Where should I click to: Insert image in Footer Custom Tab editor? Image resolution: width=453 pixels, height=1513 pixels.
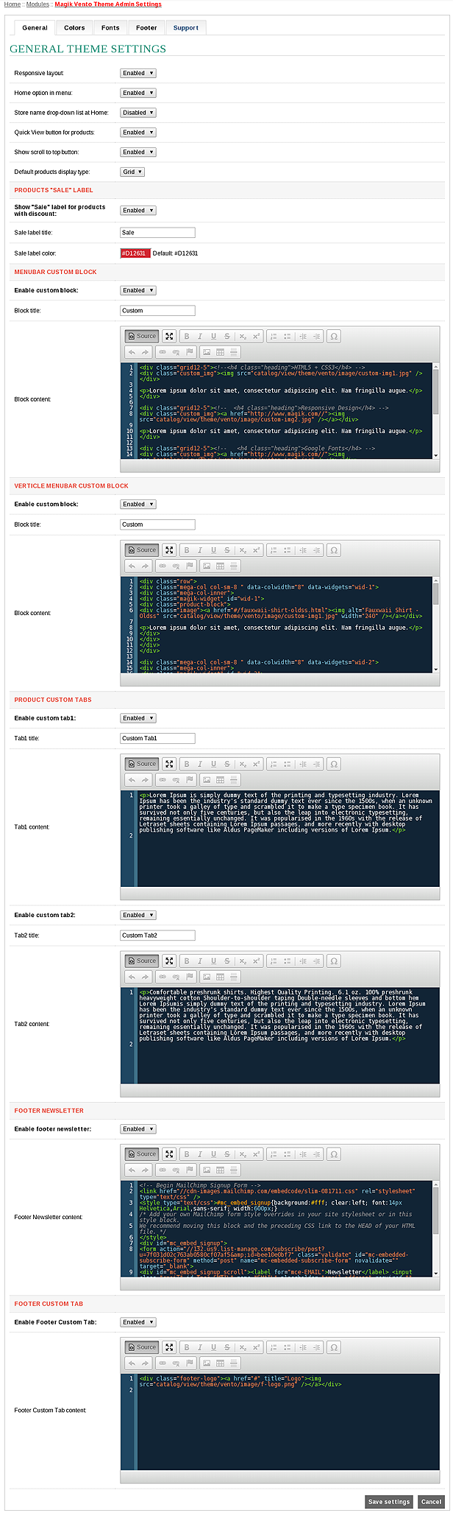click(207, 1363)
